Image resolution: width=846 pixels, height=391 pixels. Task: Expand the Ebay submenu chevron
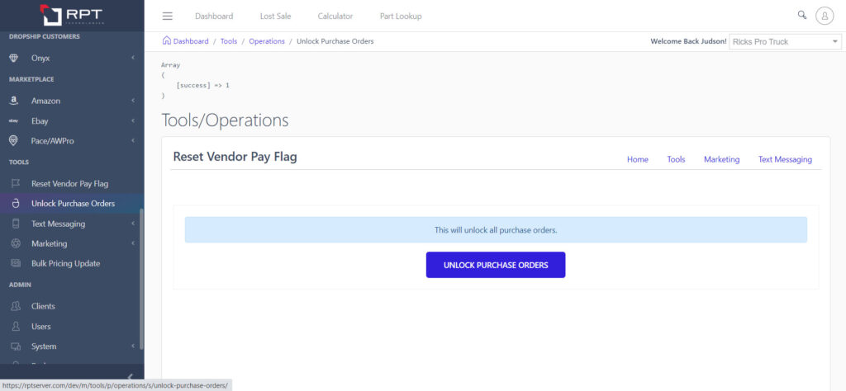(133, 120)
